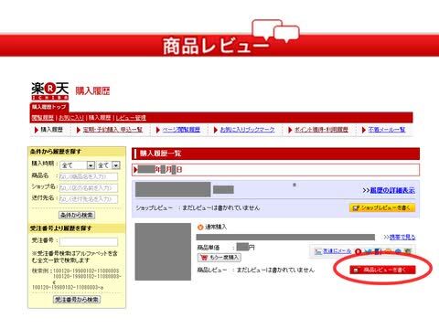Open レビュー管理 in the red navigation bar
The image size is (439, 329).
click(131, 118)
